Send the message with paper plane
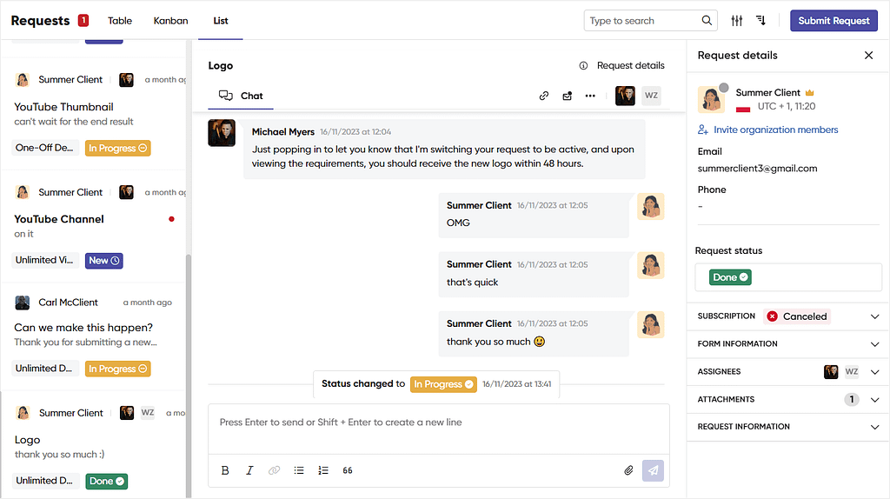 point(653,470)
